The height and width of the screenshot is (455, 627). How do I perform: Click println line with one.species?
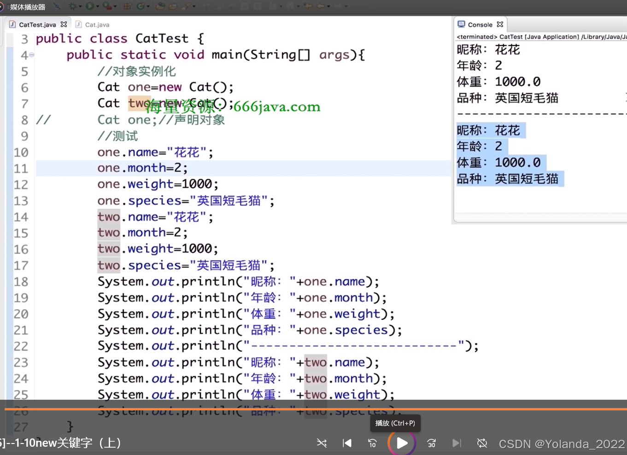(x=250, y=330)
